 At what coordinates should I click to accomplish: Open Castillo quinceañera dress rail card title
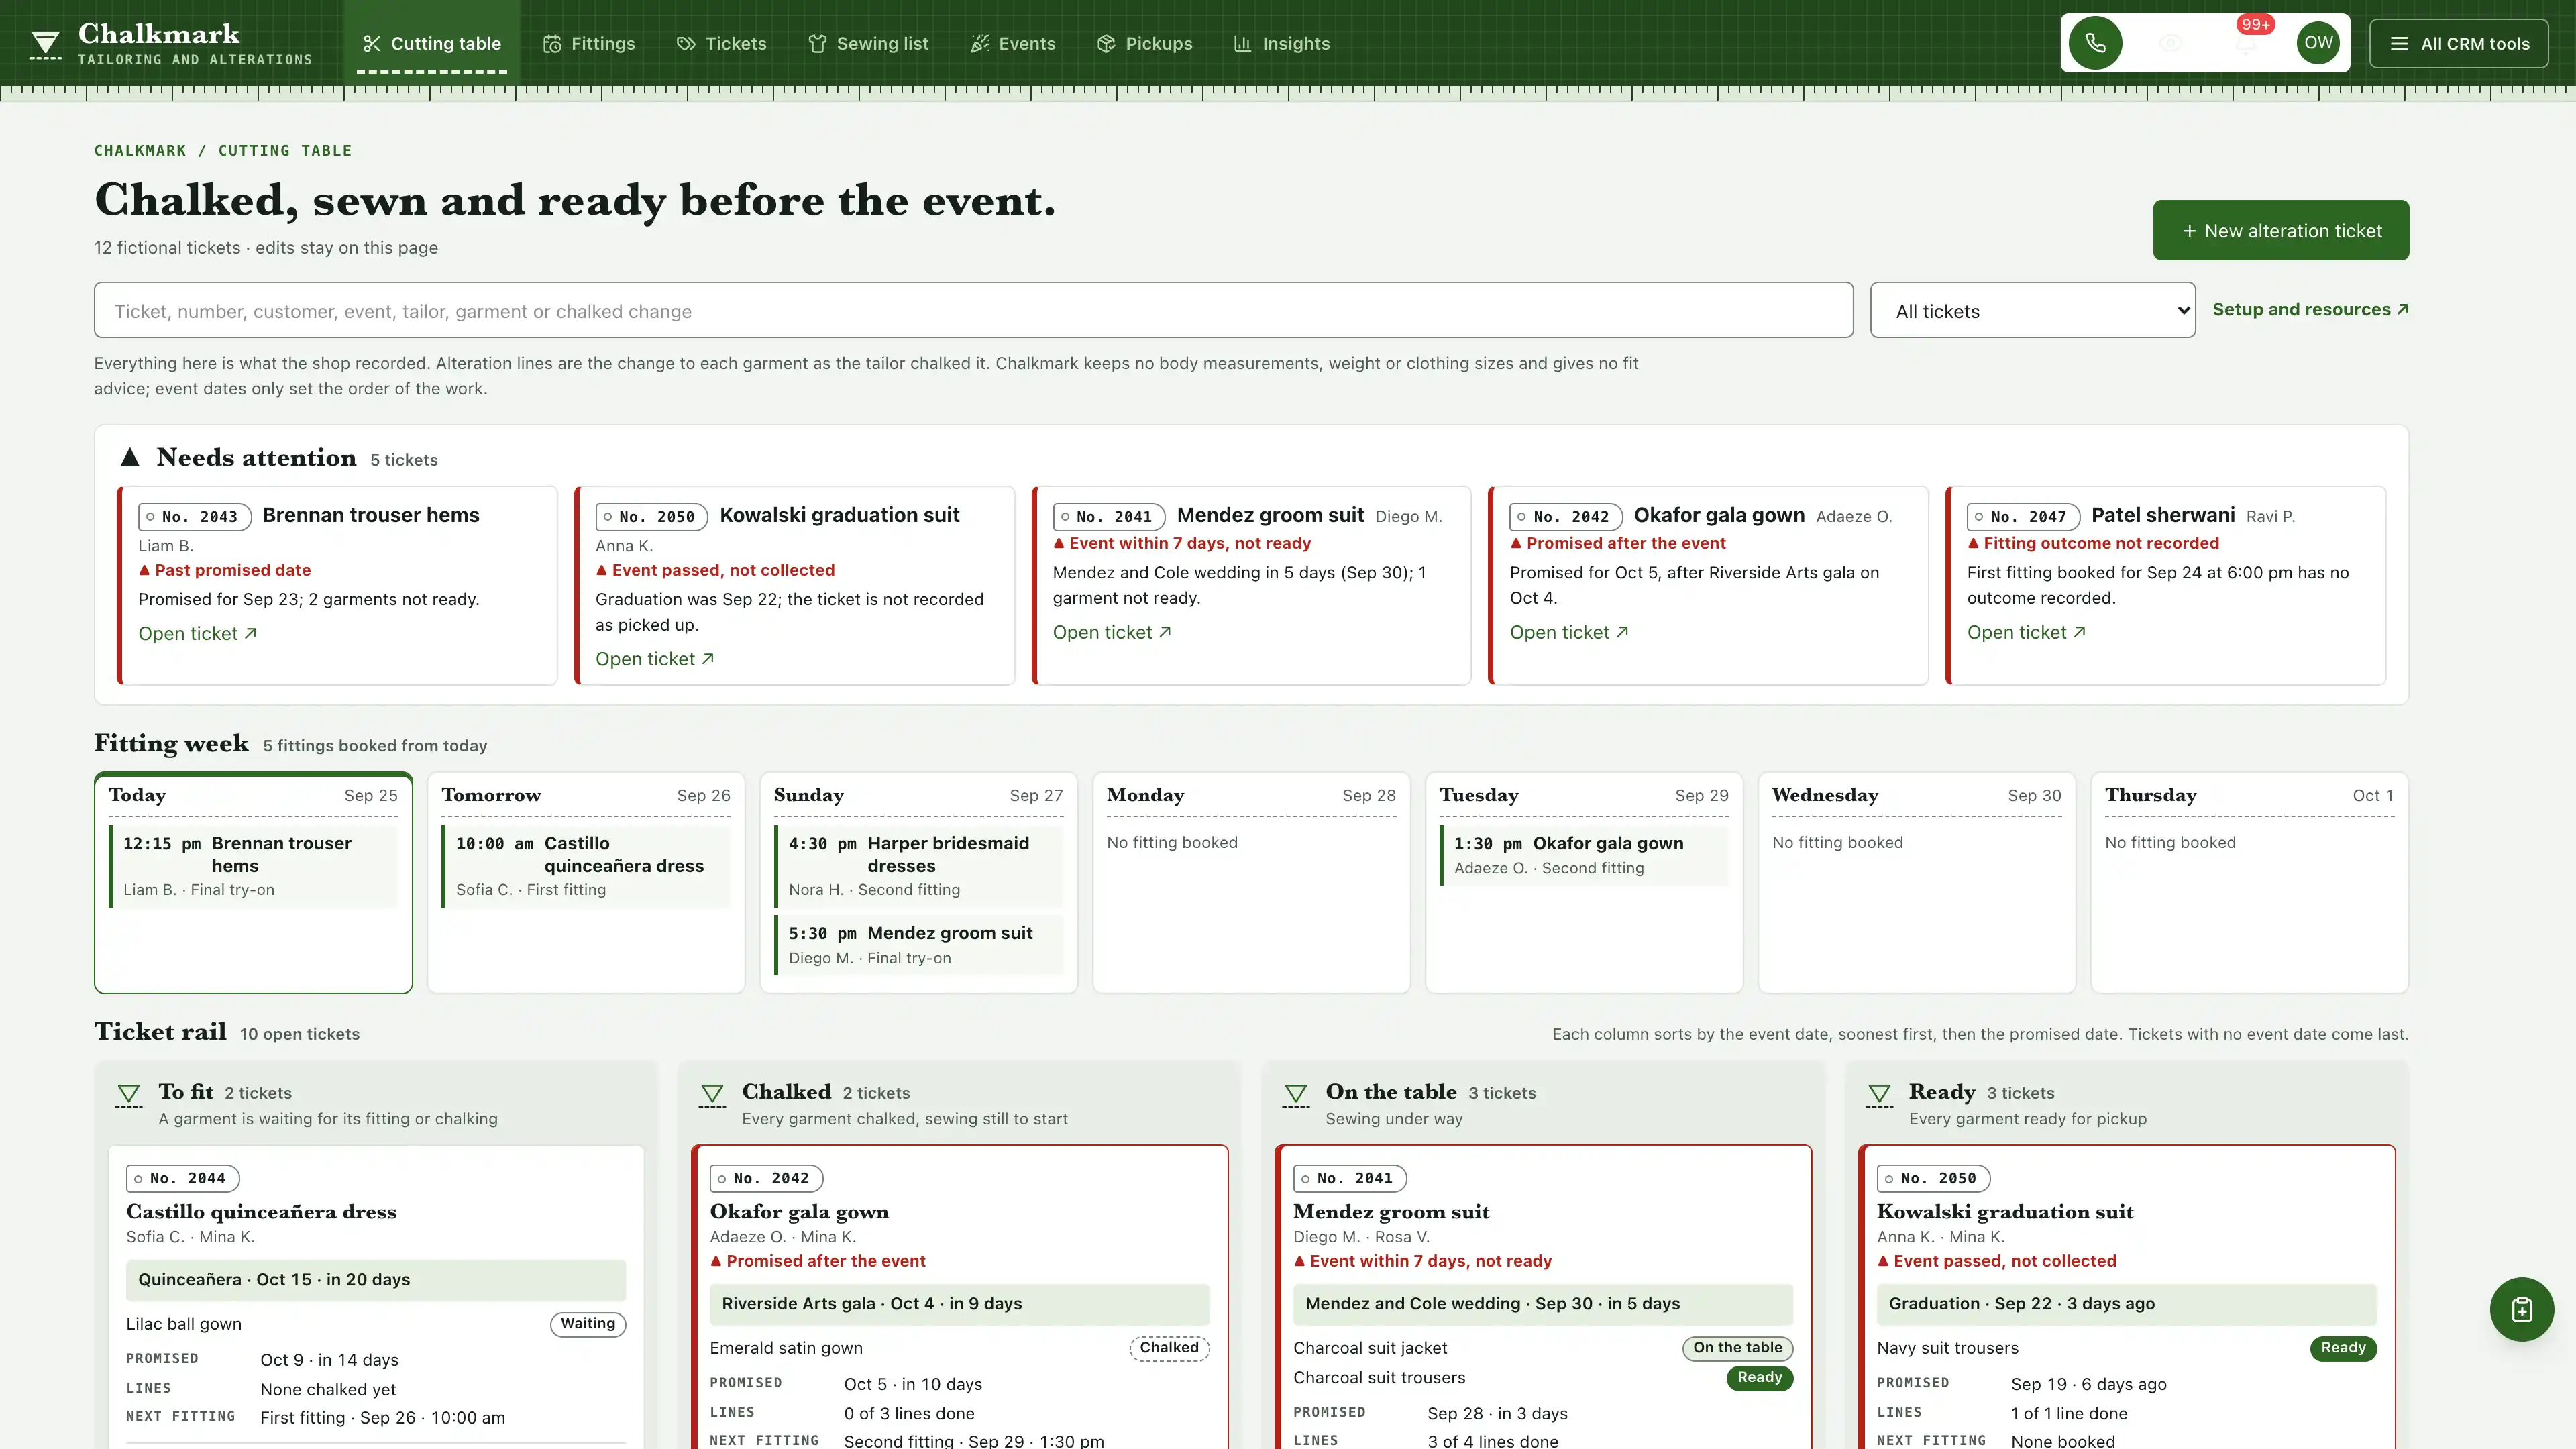coord(261,1211)
